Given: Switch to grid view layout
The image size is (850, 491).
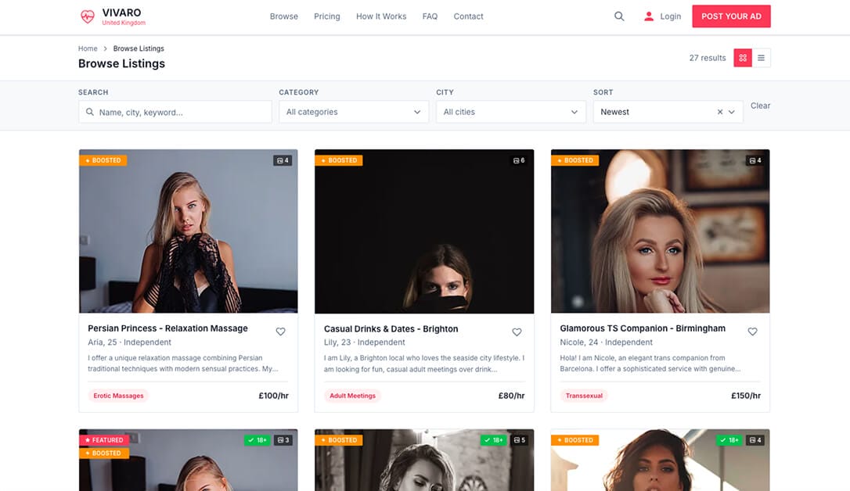Looking at the screenshot, I should [x=742, y=58].
